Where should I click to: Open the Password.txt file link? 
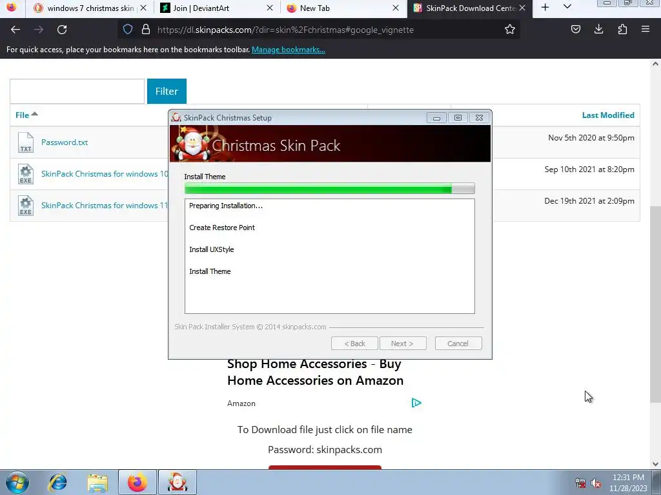click(65, 142)
